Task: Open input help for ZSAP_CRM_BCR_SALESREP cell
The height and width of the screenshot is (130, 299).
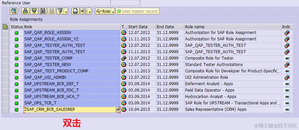Action: 118,110
